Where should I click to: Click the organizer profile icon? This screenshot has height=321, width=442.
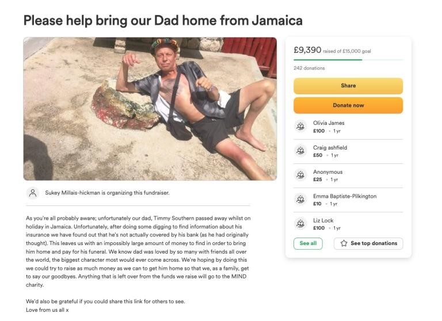pyautogui.click(x=33, y=193)
